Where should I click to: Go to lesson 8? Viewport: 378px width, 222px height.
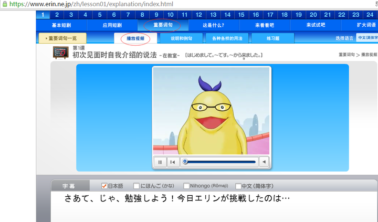point(142,15)
